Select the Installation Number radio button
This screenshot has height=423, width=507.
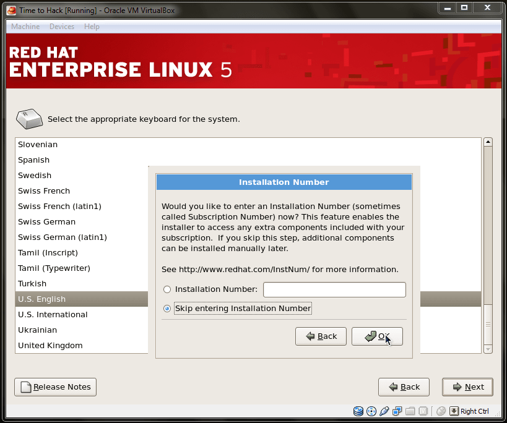coord(167,289)
